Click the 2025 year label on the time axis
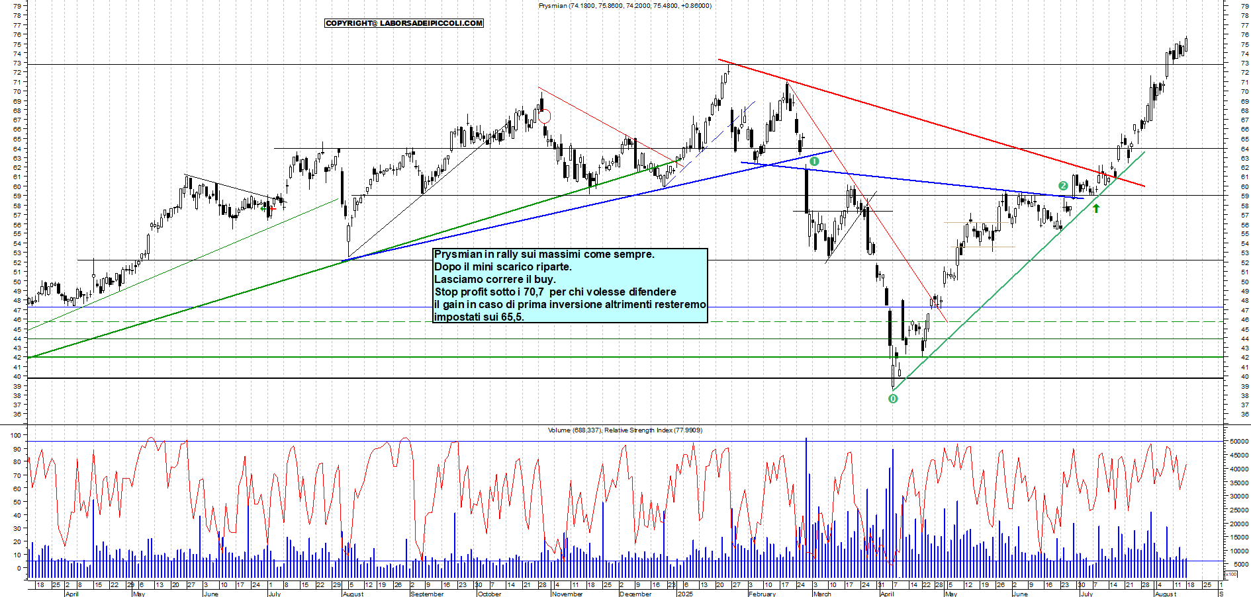Image resolution: width=1251 pixels, height=597 pixels. (685, 594)
